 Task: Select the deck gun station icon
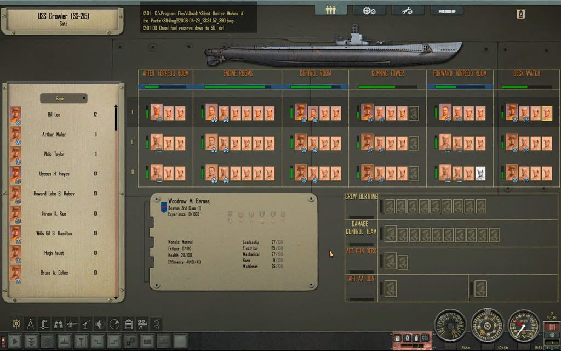[72, 324]
